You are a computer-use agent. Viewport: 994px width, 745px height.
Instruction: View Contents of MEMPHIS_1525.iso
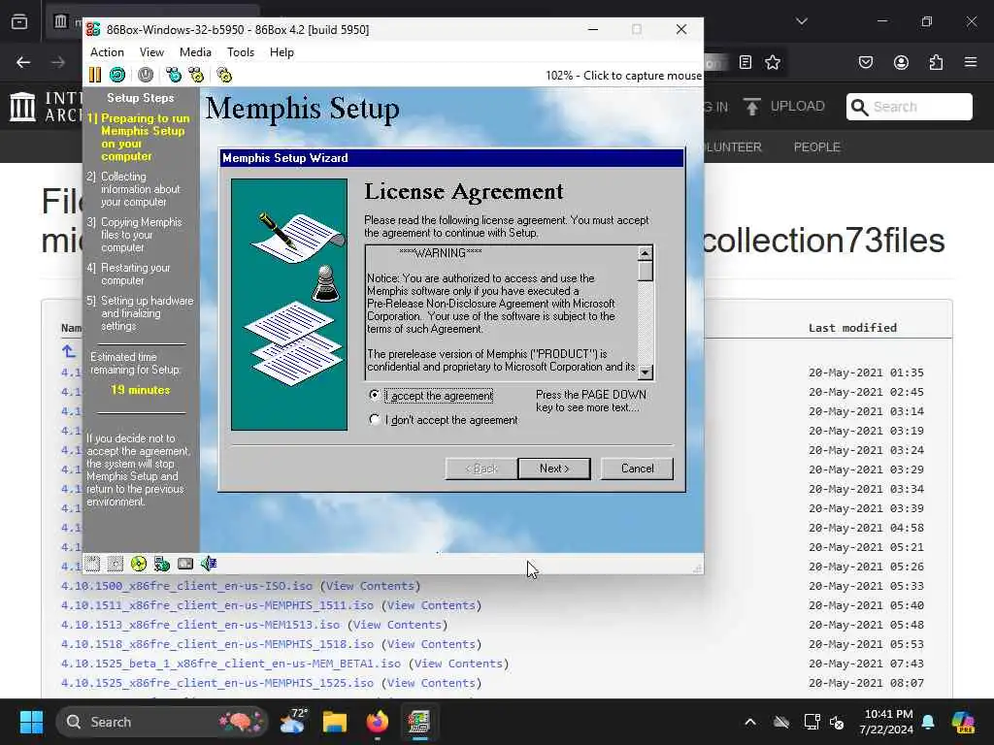tap(431, 683)
